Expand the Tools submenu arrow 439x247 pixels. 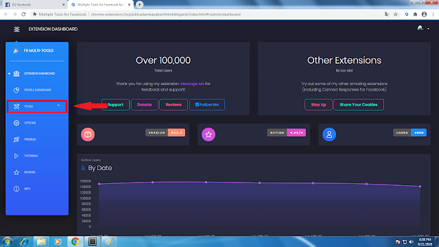click(x=58, y=106)
